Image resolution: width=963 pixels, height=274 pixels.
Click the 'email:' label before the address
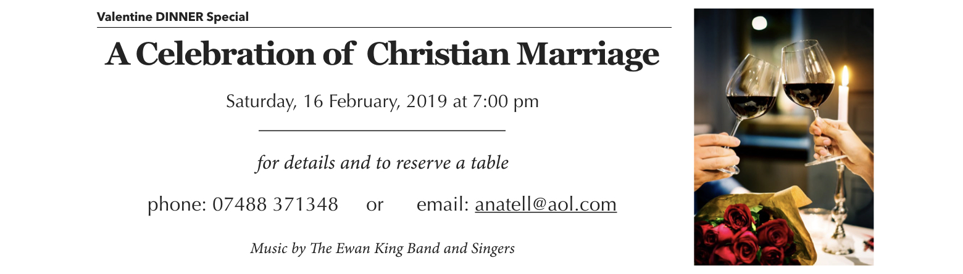pos(443,204)
